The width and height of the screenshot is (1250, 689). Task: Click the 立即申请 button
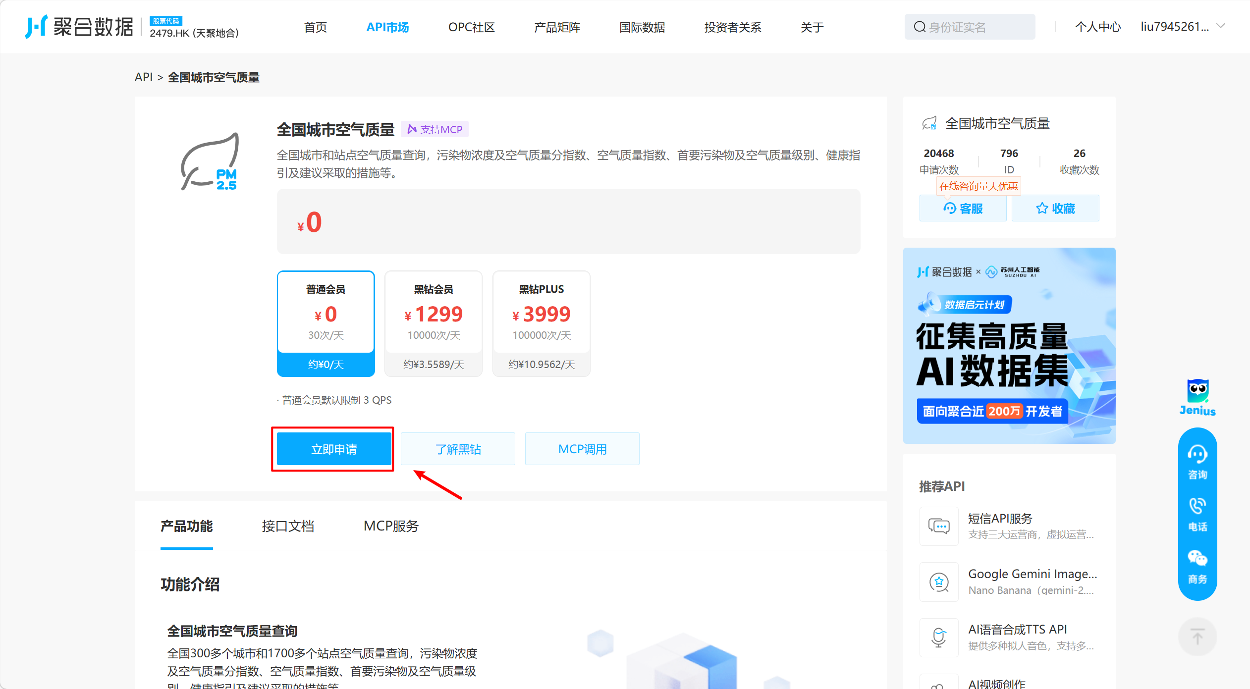(334, 449)
